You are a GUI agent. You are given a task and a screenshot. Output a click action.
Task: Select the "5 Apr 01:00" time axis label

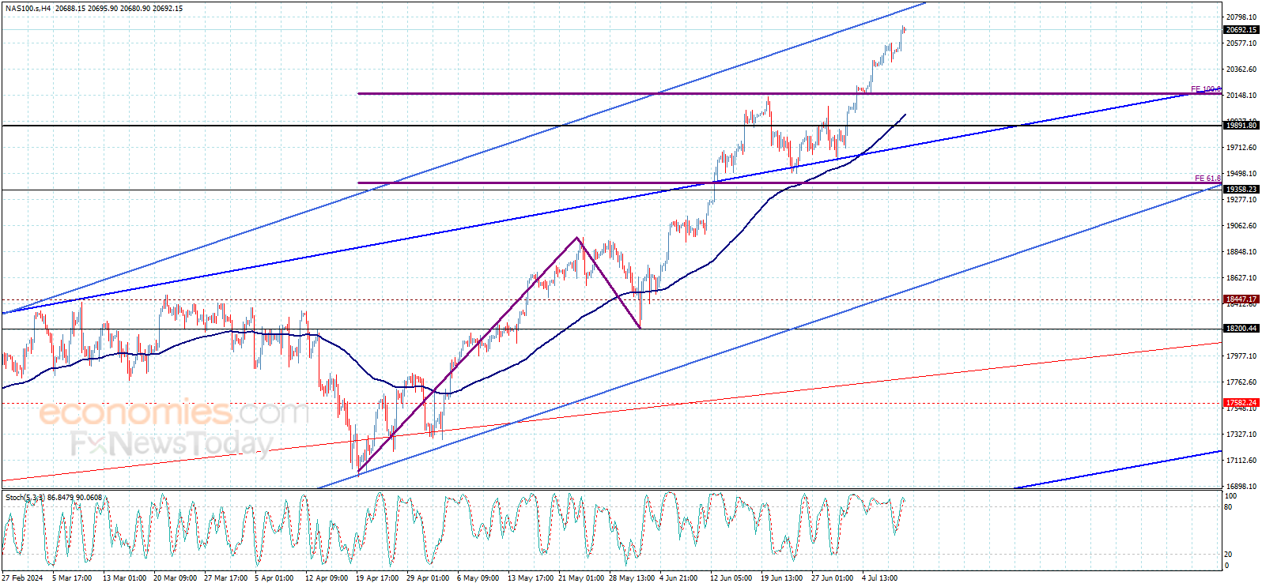[x=274, y=578]
